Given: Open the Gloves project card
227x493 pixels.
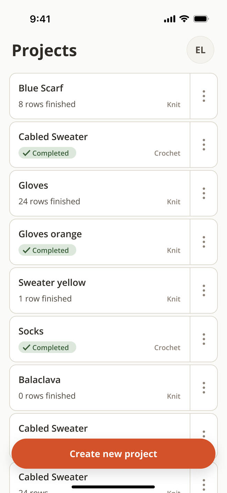Looking at the screenshot, I should pos(100,193).
